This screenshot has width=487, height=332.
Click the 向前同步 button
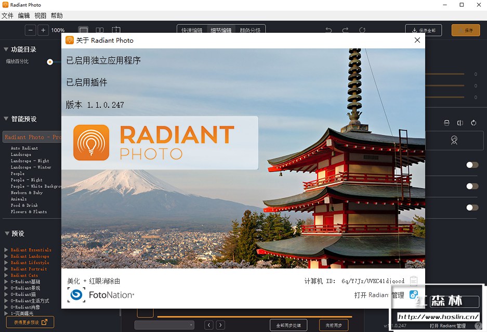(334, 325)
